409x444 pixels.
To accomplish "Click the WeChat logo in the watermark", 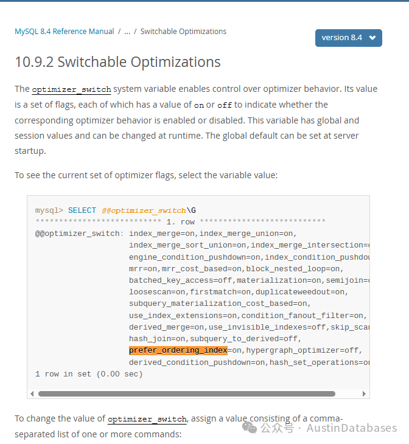I will [x=250, y=428].
